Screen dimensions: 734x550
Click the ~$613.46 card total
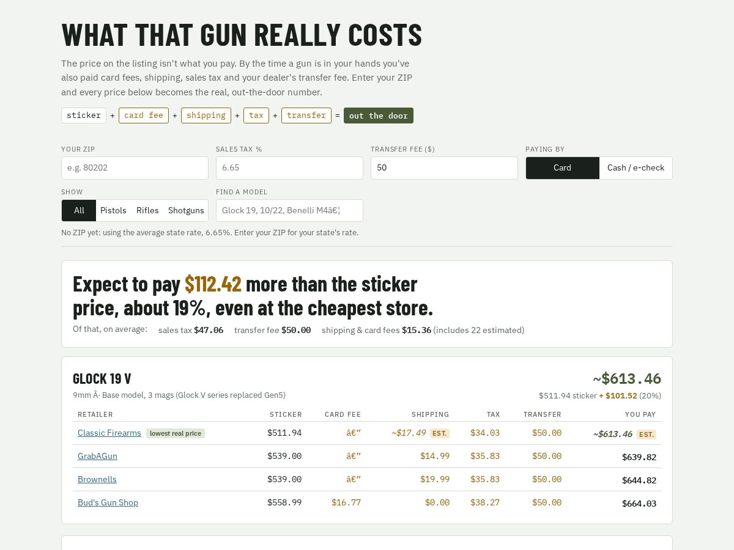tap(627, 378)
